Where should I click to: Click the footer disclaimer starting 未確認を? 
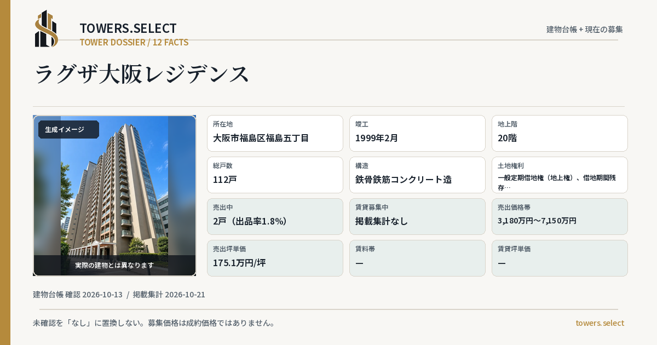tap(154, 323)
